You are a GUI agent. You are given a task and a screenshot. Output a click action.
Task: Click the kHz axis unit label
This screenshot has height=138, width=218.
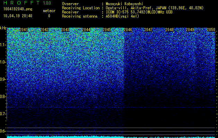pos(3,28)
